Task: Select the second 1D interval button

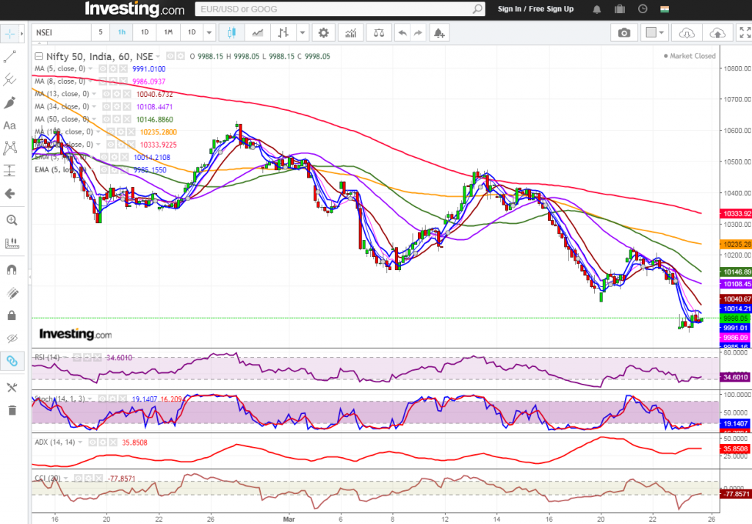Action: point(192,32)
